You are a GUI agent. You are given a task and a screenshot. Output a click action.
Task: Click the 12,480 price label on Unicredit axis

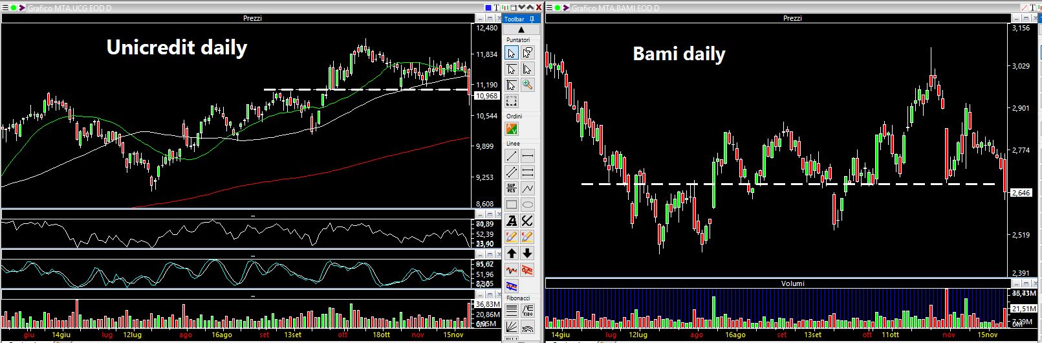click(x=487, y=28)
